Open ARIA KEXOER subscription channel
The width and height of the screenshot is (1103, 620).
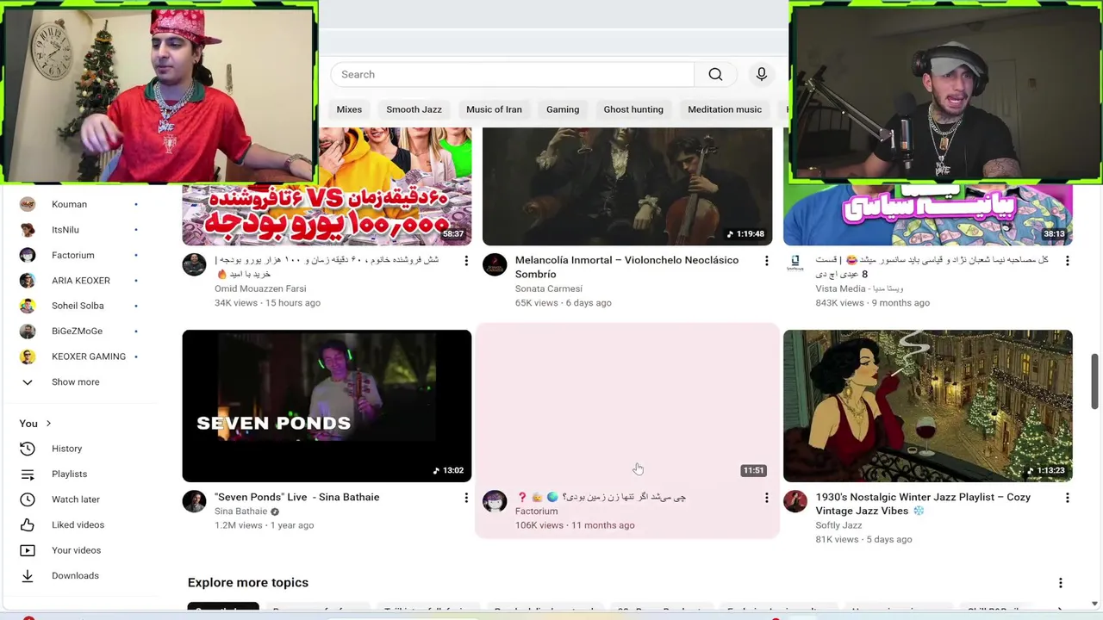[x=80, y=281]
